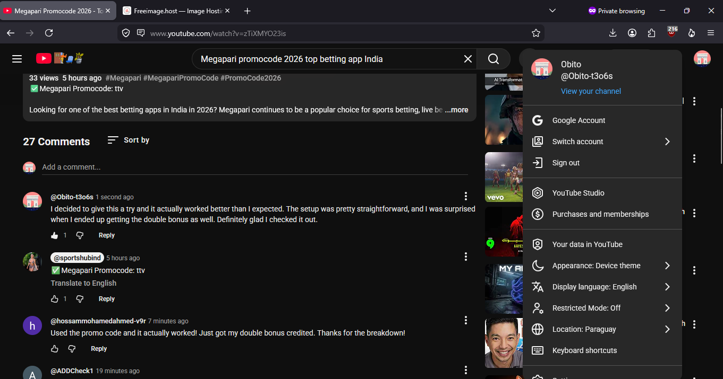This screenshot has width=723, height=379.
Task: Bookmark this page with the star icon
Action: (x=536, y=33)
